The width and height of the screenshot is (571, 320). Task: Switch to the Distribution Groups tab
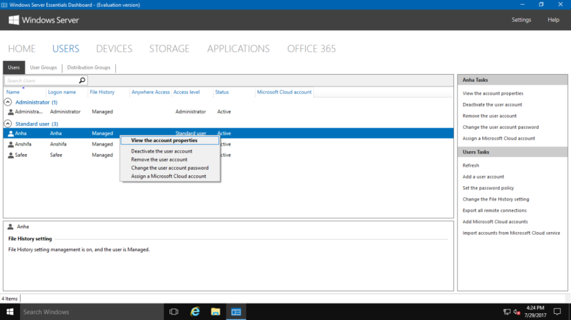pos(89,67)
